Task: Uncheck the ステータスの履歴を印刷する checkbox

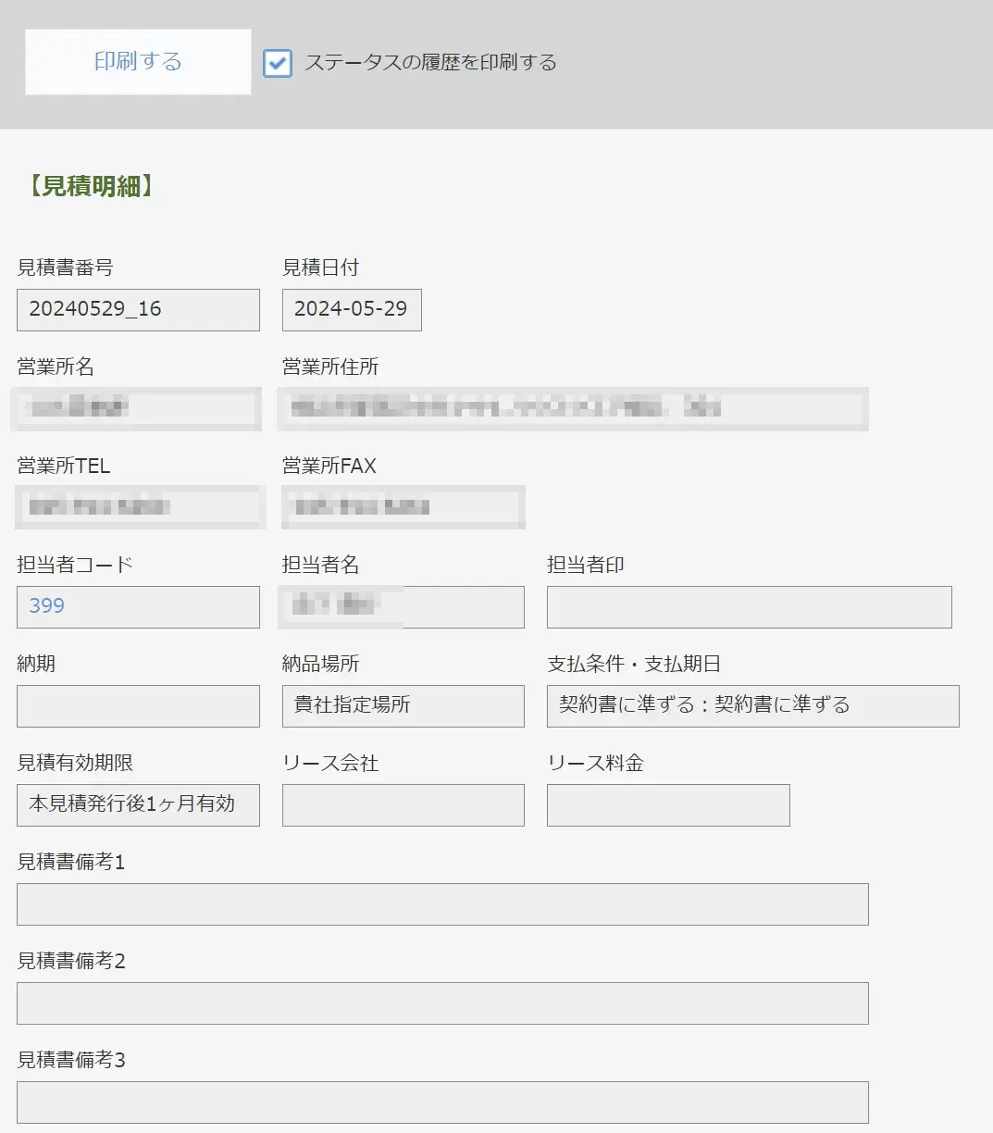Action: 278,63
